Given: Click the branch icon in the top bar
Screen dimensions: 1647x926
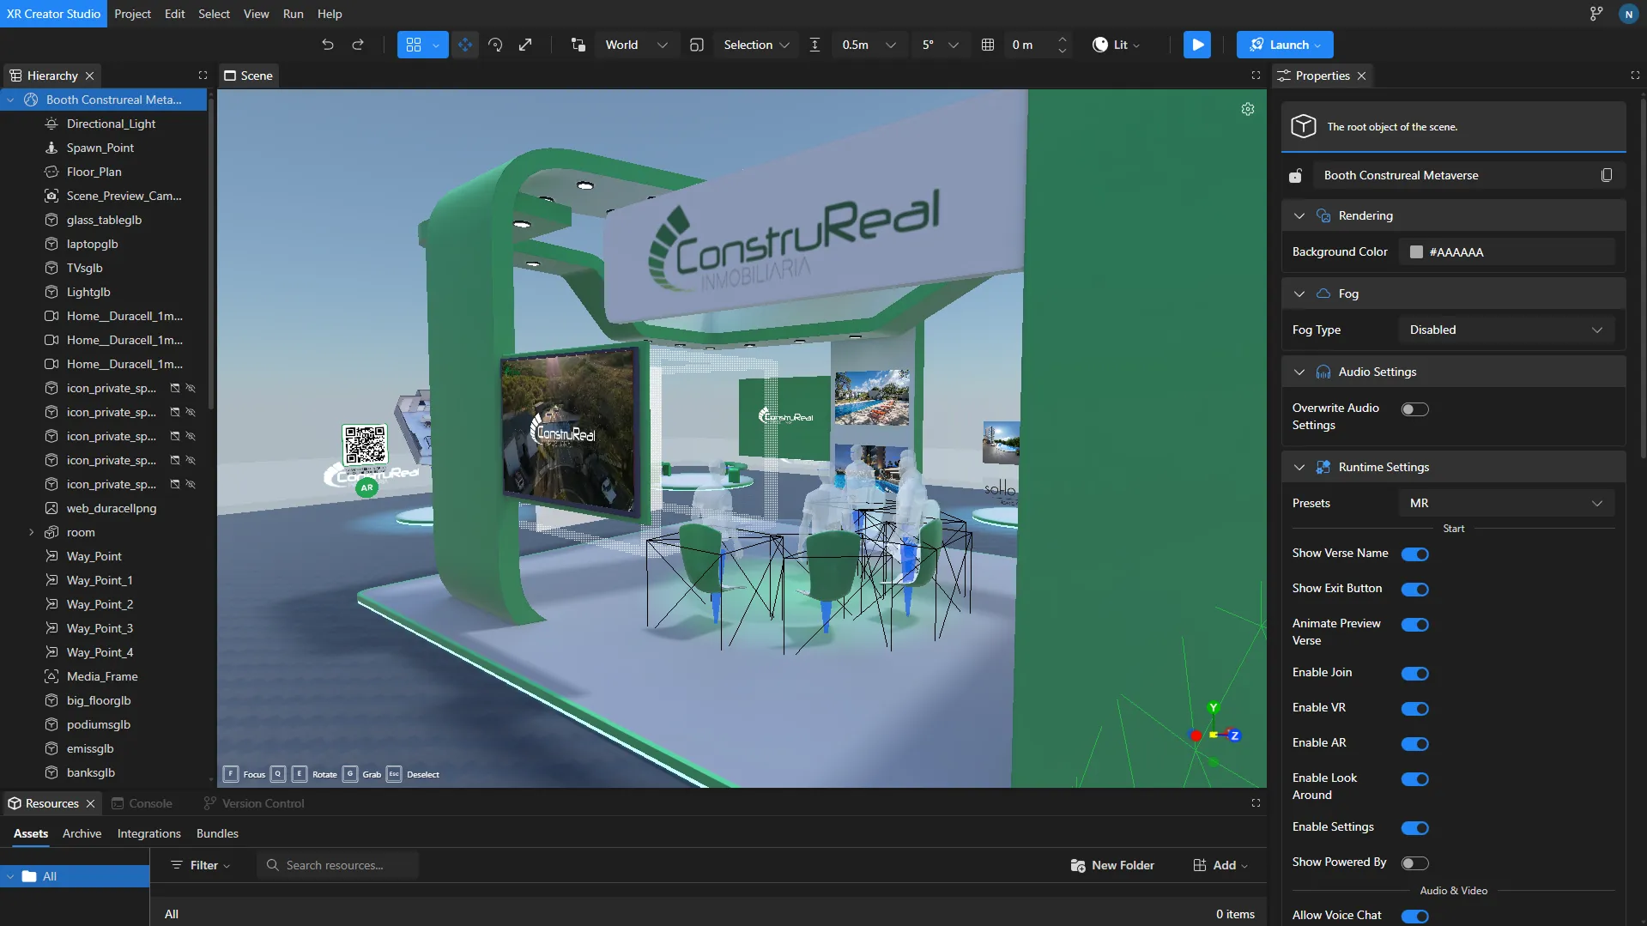Looking at the screenshot, I should point(1596,14).
